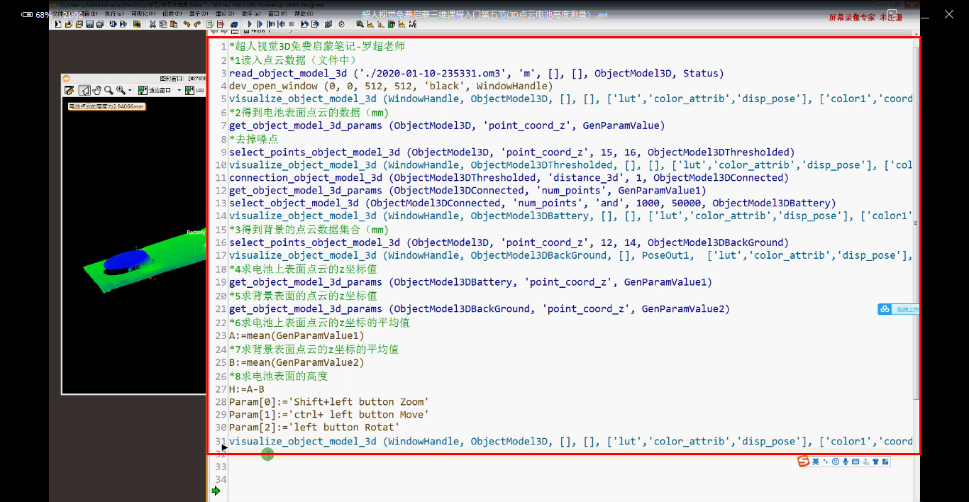Screen dimensions: 969x502
Task: Click the gray Stop execution square
Action: [292, 24]
